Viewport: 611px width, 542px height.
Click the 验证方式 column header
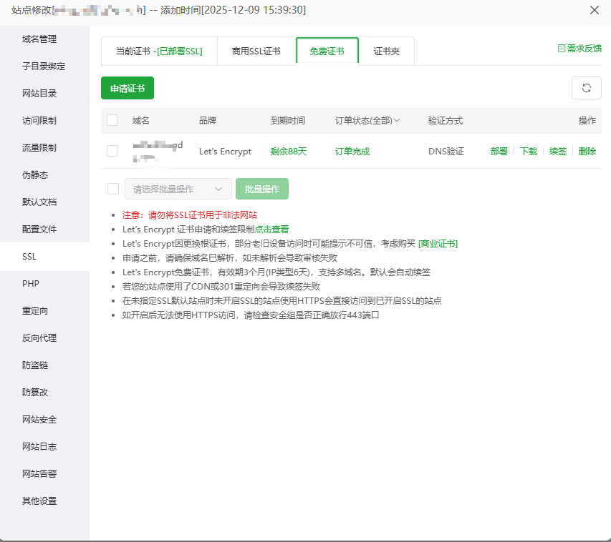[x=445, y=121]
